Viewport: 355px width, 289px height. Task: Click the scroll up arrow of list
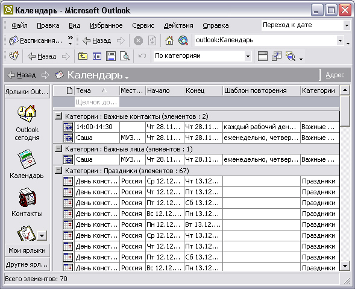pyautogui.click(x=345, y=91)
